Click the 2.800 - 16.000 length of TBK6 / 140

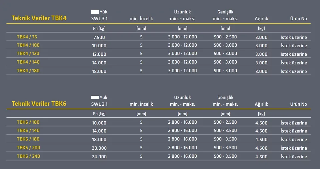coord(182,130)
